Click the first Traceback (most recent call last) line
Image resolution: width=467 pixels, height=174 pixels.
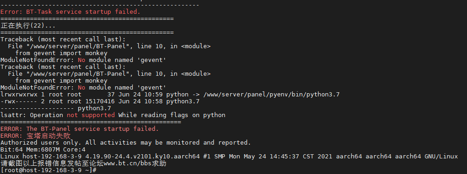pos(63,39)
